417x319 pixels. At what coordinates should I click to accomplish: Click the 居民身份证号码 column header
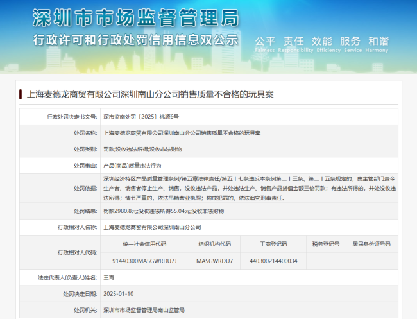point(371,244)
